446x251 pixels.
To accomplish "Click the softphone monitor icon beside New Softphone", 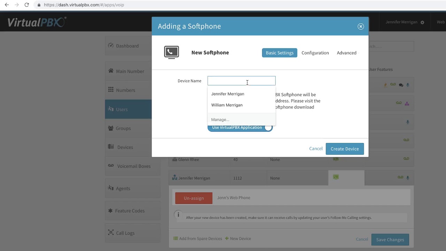I will tap(171, 52).
